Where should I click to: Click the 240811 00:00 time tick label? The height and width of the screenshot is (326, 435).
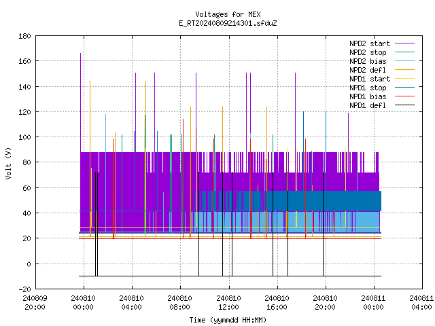373,303
